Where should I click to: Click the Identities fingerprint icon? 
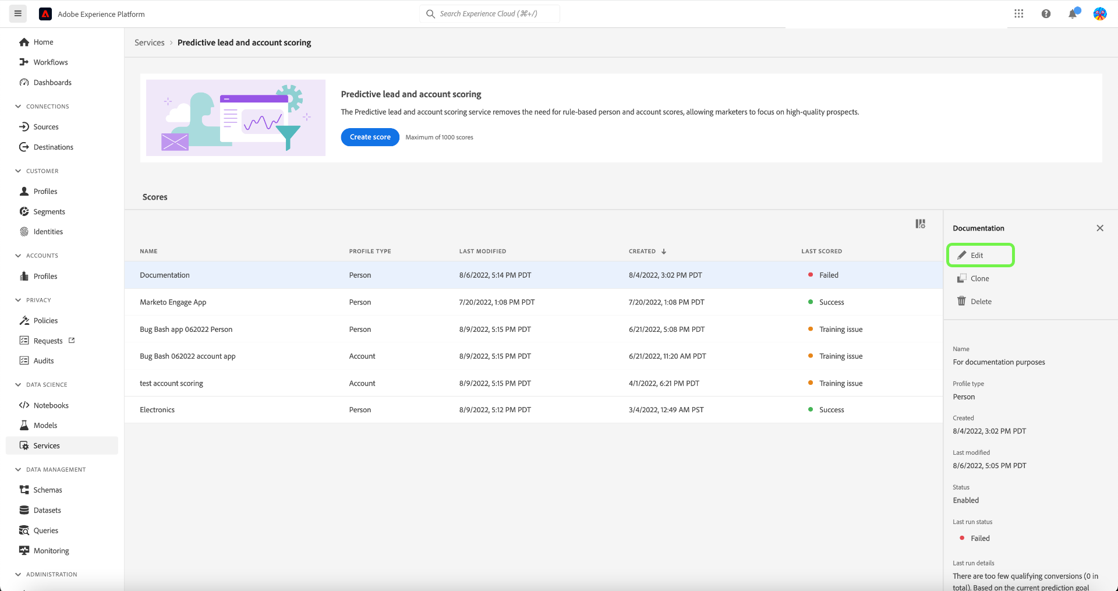pos(24,232)
